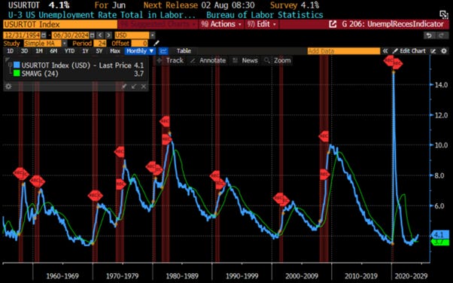
Task: Undo the last chart action
Action: tap(429, 35)
